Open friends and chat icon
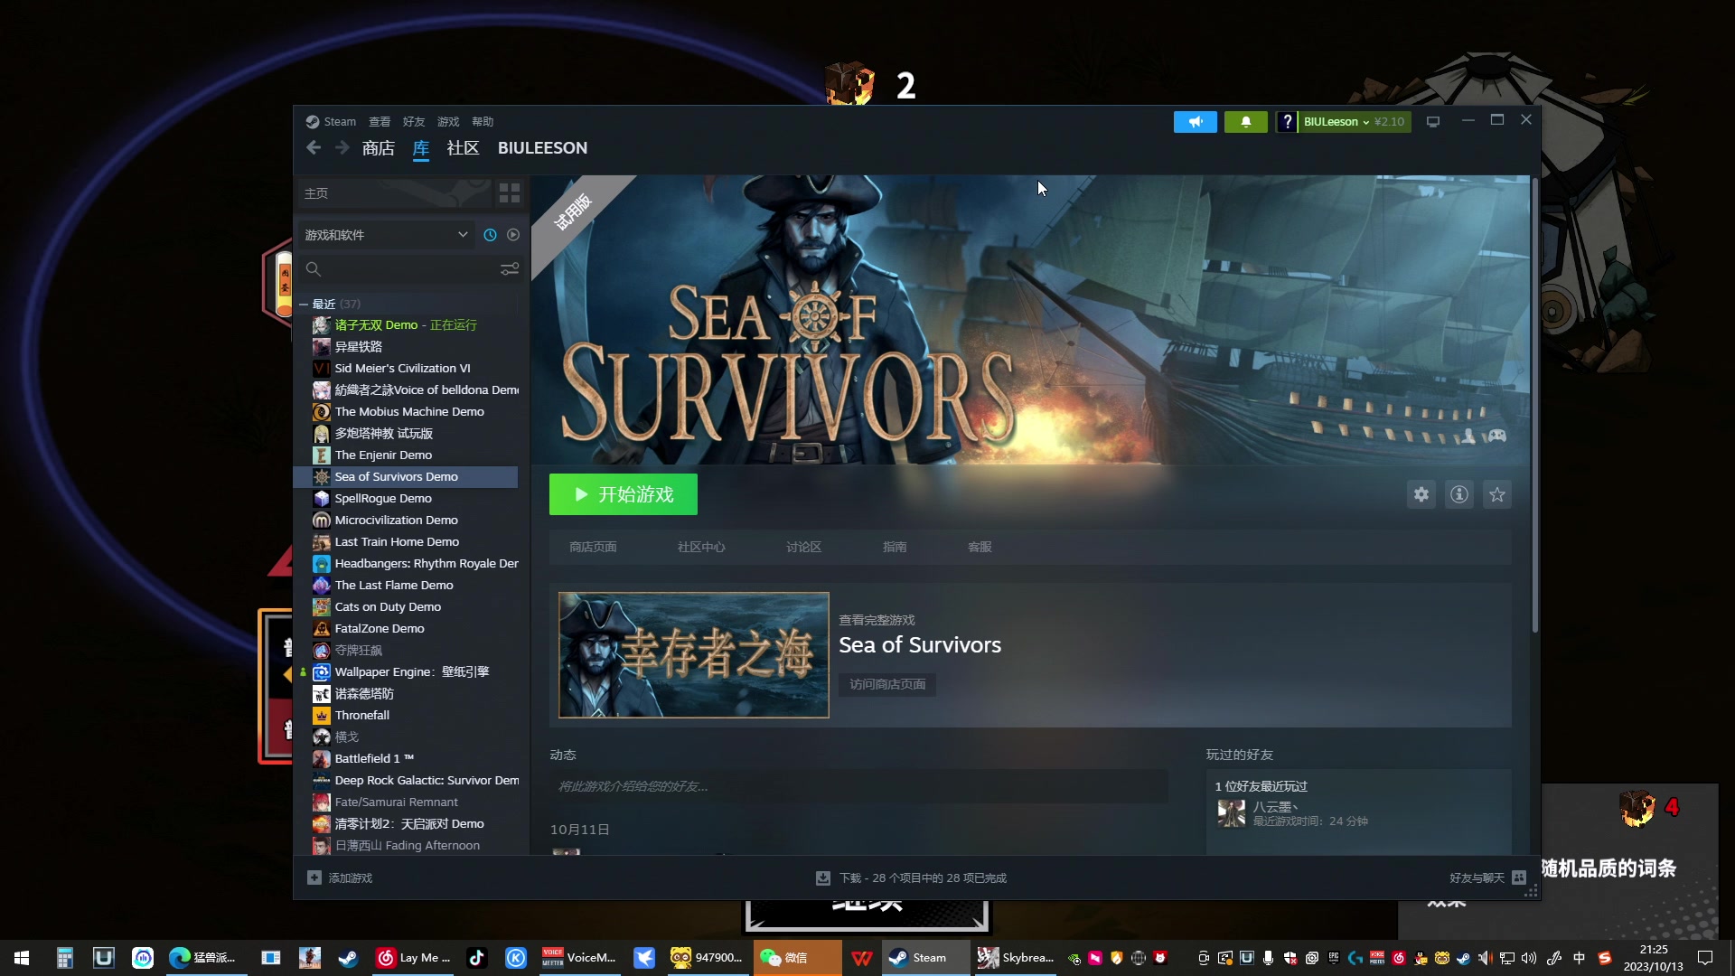This screenshot has width=1735, height=976. [1519, 877]
